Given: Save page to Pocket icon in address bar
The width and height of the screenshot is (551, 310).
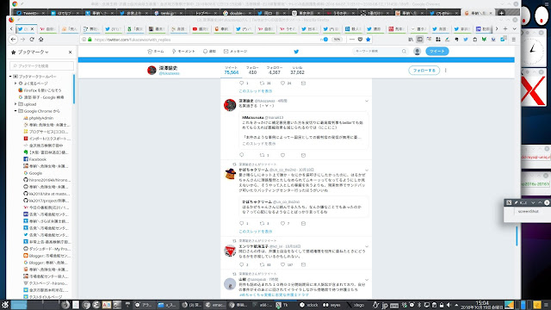Looking at the screenshot, I should pos(360,40).
